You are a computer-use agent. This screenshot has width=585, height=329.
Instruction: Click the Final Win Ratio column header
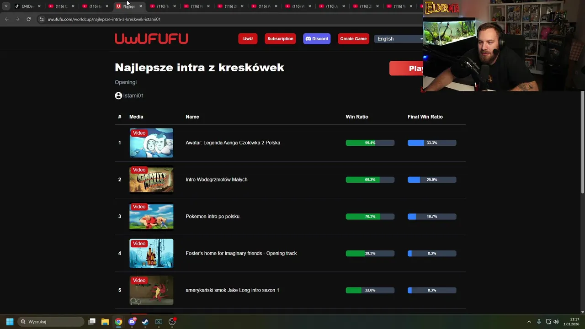(x=425, y=117)
